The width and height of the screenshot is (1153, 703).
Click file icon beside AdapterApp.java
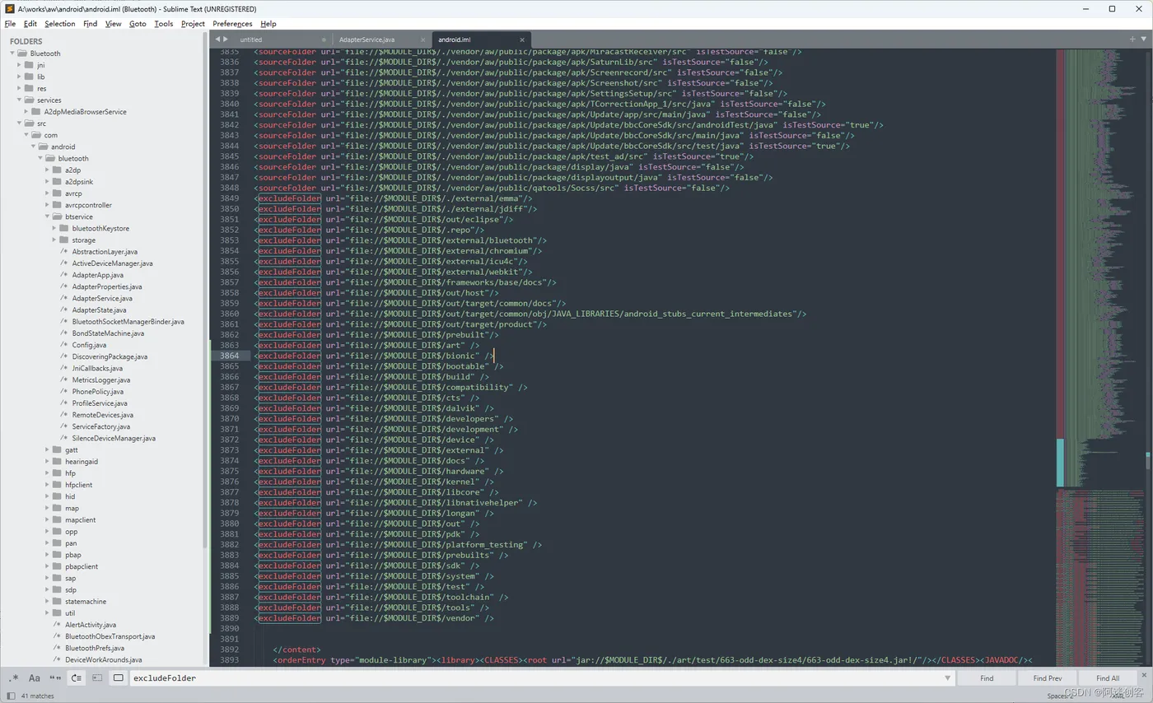tap(63, 275)
